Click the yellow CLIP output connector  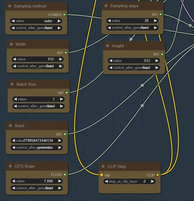point(158,175)
